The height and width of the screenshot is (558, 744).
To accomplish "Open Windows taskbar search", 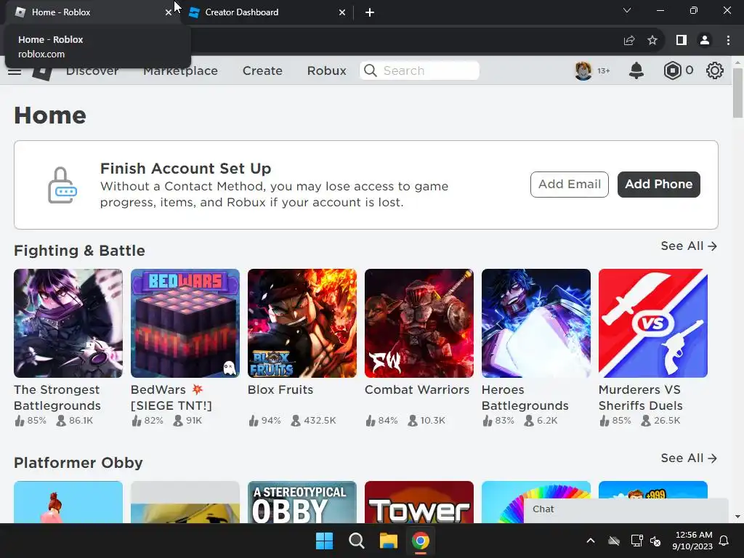I will [x=356, y=541].
